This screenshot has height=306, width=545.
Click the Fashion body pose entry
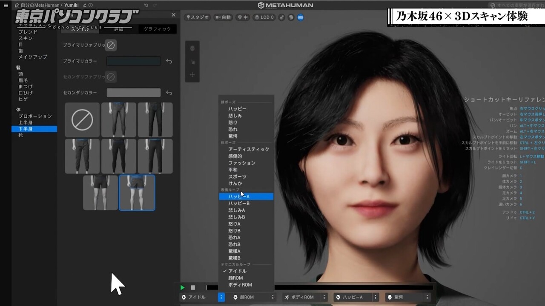pos(241,163)
